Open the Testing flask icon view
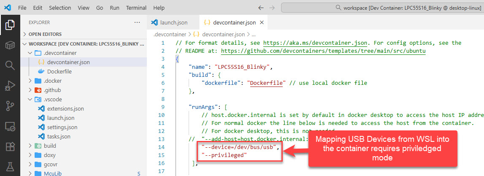 10,166
